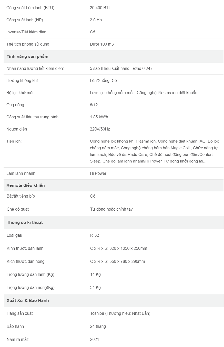Click the "R-32" gas type value
The height and width of the screenshot is (347, 224).
pos(94,235)
